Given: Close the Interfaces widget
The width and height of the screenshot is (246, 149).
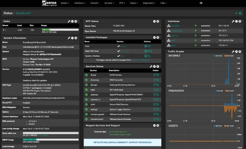Looking at the screenshot, I should (240, 21).
